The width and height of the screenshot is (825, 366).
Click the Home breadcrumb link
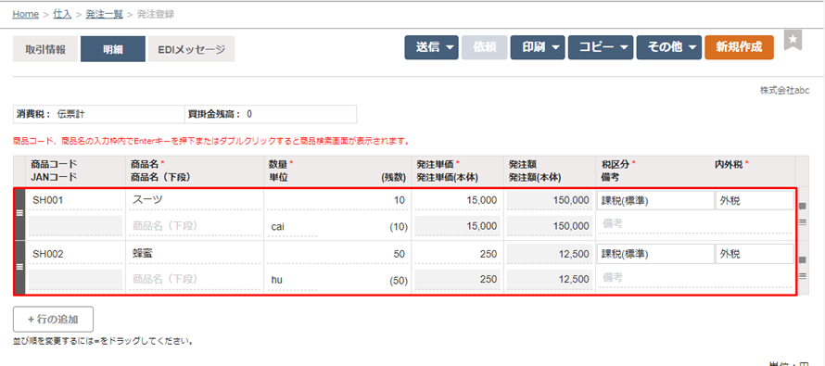point(26,14)
